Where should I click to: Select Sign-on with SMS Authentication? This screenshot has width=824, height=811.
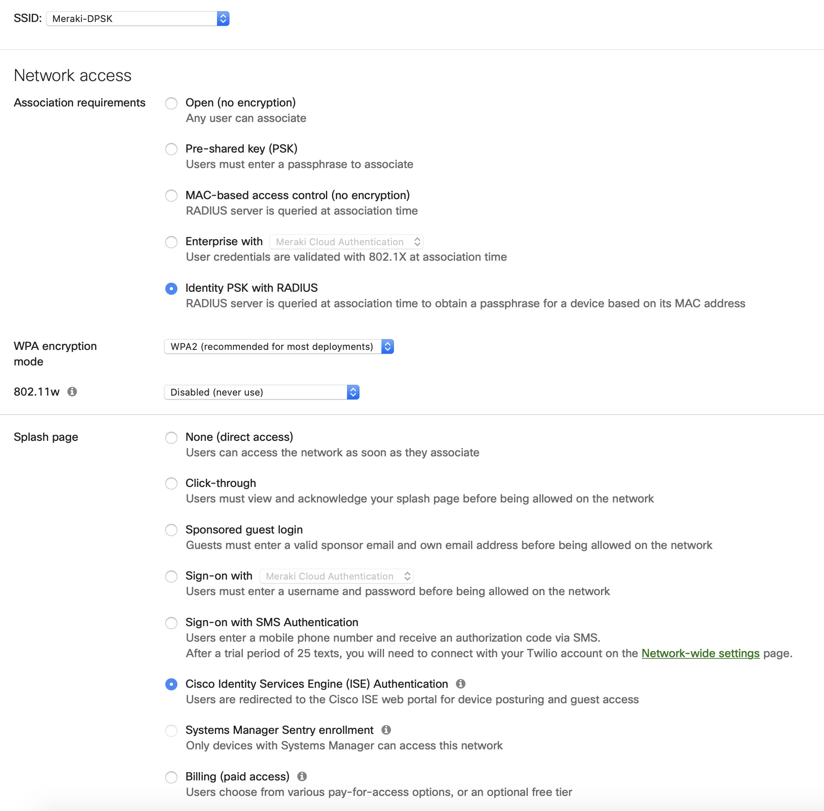tap(171, 623)
